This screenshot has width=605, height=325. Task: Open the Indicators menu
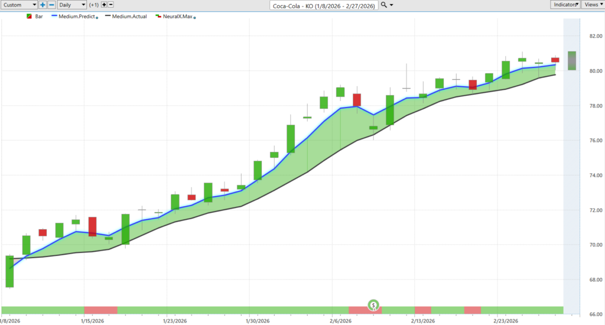click(x=565, y=5)
